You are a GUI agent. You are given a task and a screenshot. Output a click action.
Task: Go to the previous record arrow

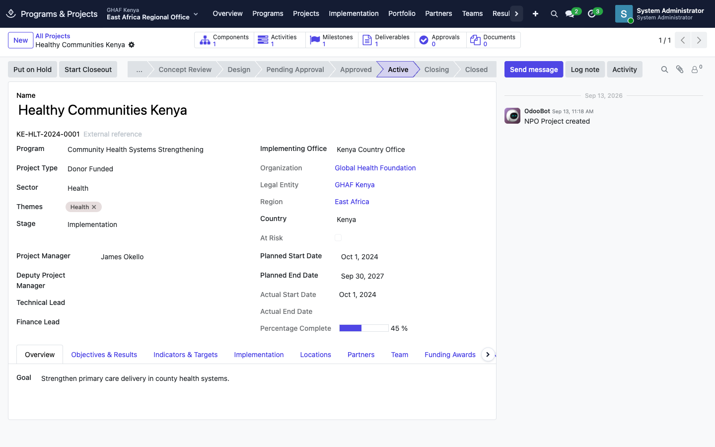click(683, 40)
